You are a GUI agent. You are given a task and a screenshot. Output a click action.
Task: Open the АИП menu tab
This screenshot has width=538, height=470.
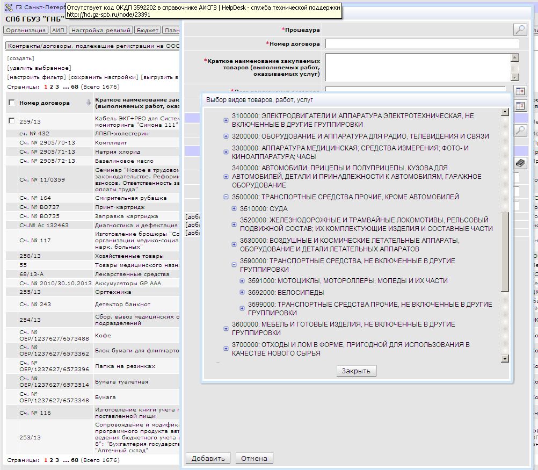(x=58, y=30)
